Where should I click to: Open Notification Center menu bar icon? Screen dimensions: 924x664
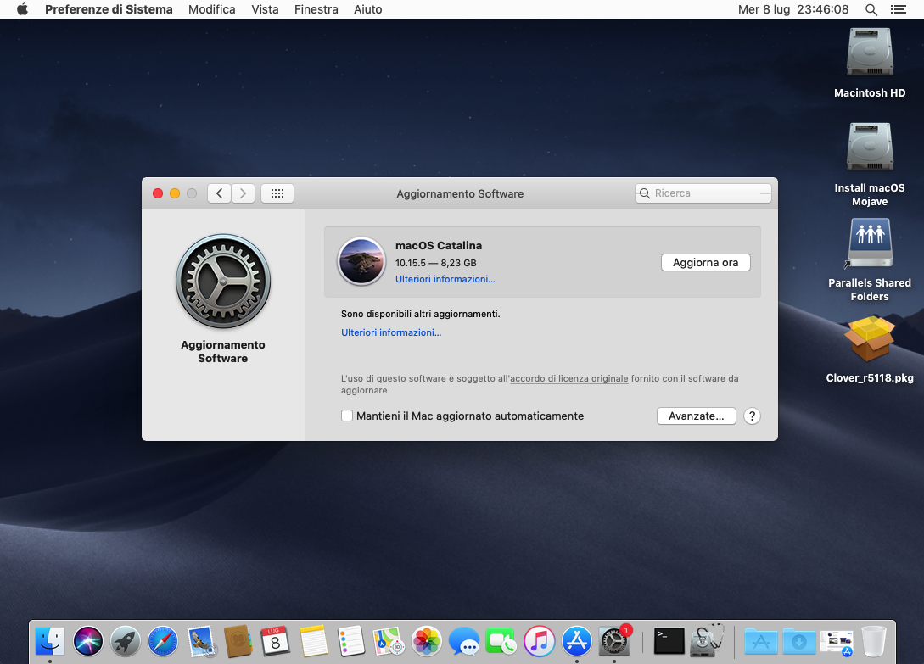[x=898, y=9]
